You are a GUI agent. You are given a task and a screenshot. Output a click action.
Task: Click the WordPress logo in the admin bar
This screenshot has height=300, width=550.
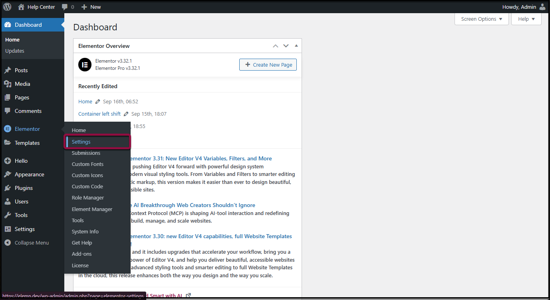[7, 7]
